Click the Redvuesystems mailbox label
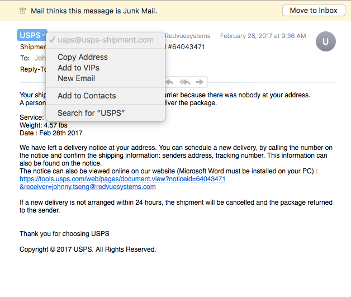Screen dimensions: 351x297 pyautogui.click(x=188, y=36)
